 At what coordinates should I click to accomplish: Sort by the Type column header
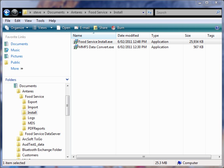pos(166,35)
